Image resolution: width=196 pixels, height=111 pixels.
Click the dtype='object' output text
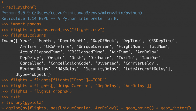coord(33,75)
